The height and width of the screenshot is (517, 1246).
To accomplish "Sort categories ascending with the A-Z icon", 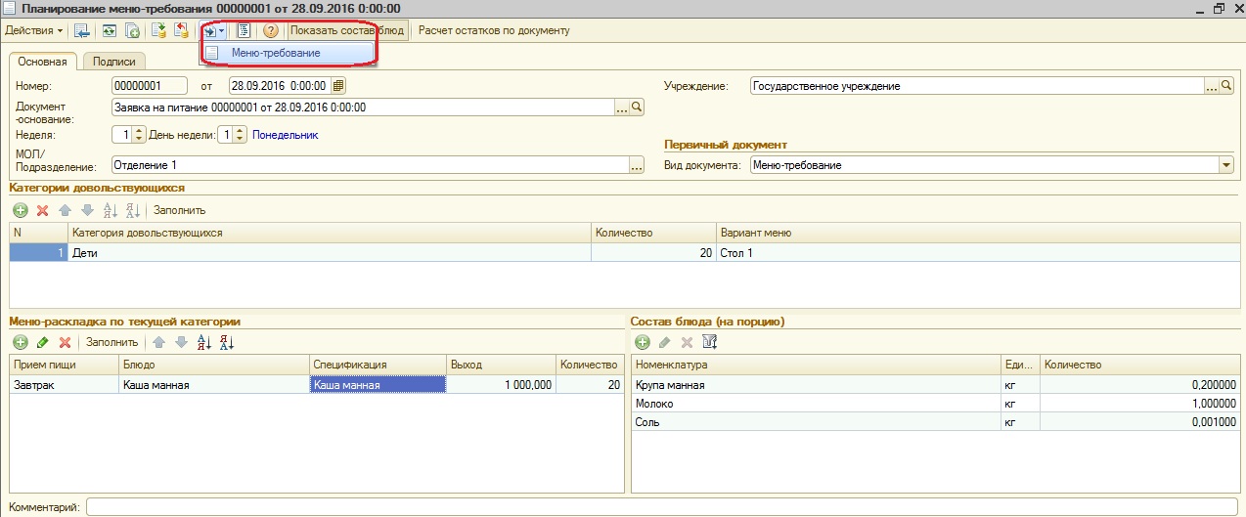I will click(110, 210).
